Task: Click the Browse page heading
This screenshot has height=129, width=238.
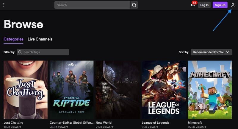Action: click(24, 24)
